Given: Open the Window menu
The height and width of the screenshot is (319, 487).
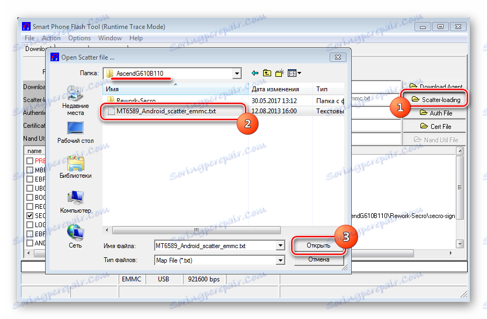Looking at the screenshot, I should pos(110,38).
